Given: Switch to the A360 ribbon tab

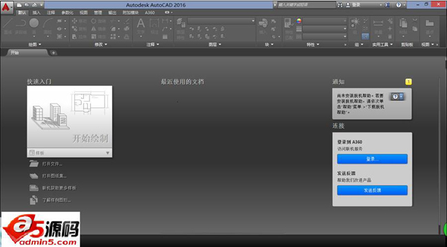Looking at the screenshot, I should 149,12.
